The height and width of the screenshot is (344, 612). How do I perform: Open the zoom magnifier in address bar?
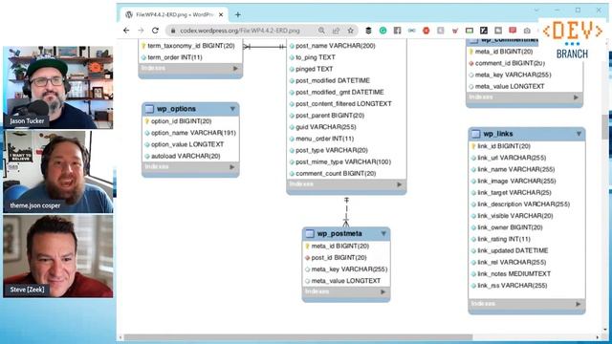321,31
